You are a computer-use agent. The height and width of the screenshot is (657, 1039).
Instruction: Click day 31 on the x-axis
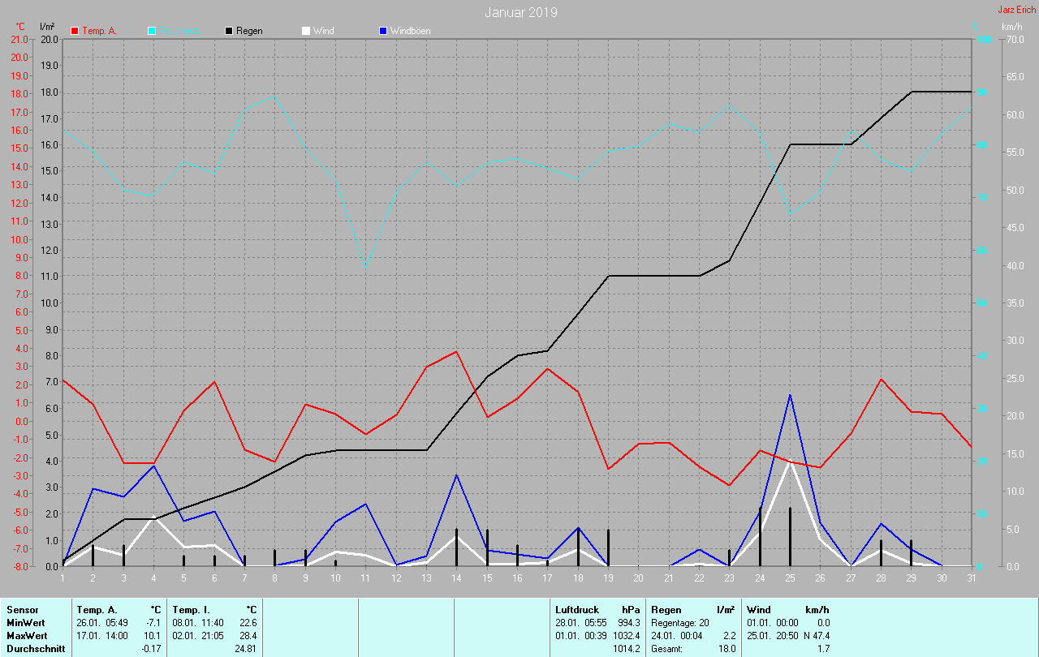coord(972,578)
